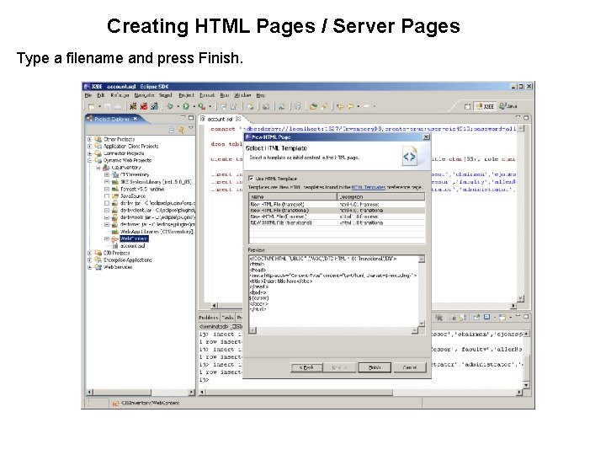Switch to the J2EE perspective
This screenshot has width=606, height=455.
tap(486, 106)
